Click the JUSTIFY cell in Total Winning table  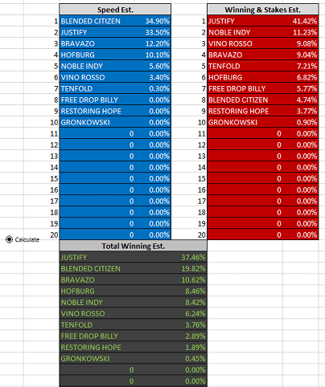[x=97, y=257]
